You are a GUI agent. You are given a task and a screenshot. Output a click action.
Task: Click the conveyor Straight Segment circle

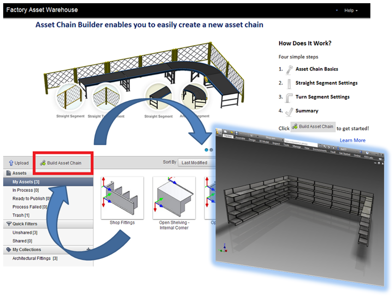(x=159, y=97)
